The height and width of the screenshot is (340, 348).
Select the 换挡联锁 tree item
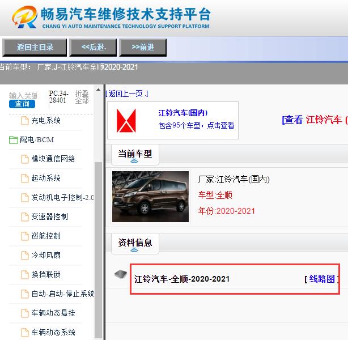pos(46,275)
